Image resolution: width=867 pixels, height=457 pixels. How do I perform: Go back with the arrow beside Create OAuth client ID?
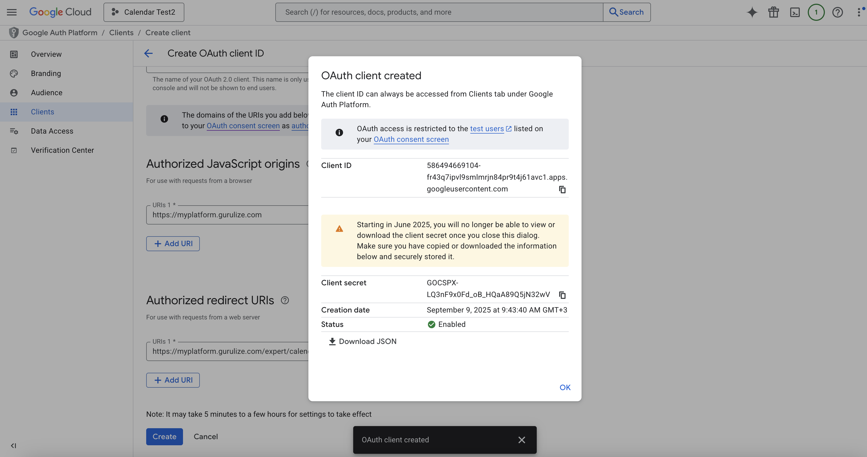148,53
